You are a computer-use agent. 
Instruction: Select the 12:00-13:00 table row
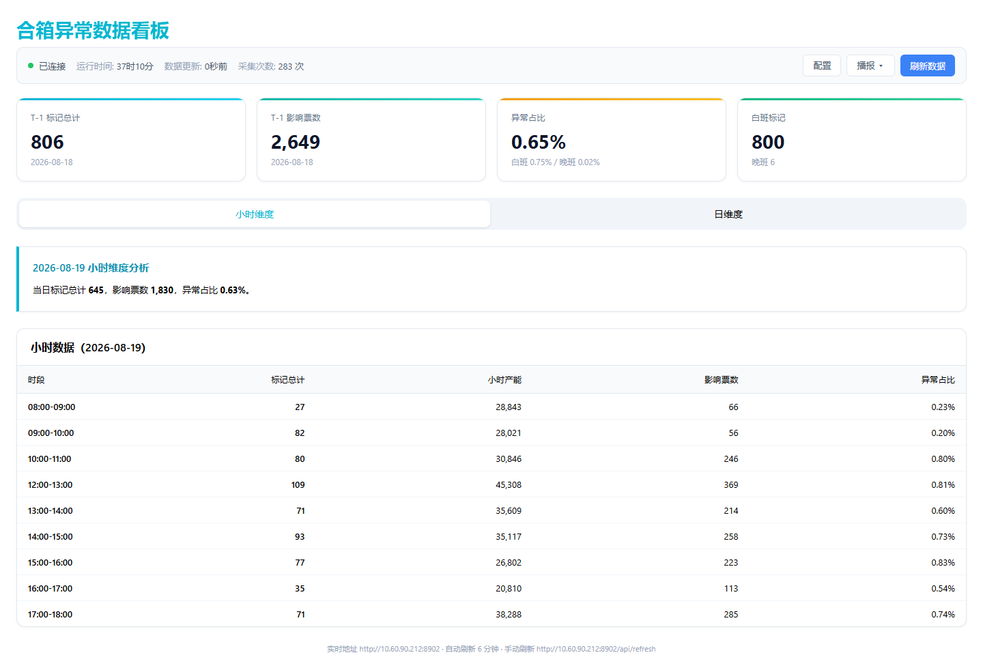[x=491, y=484]
